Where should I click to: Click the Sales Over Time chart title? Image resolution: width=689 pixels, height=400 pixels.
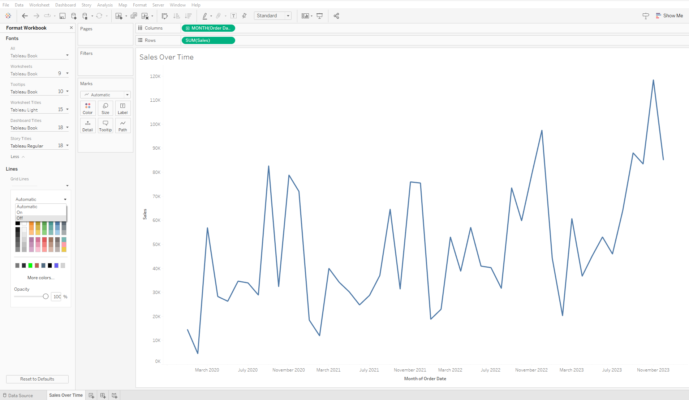(167, 57)
